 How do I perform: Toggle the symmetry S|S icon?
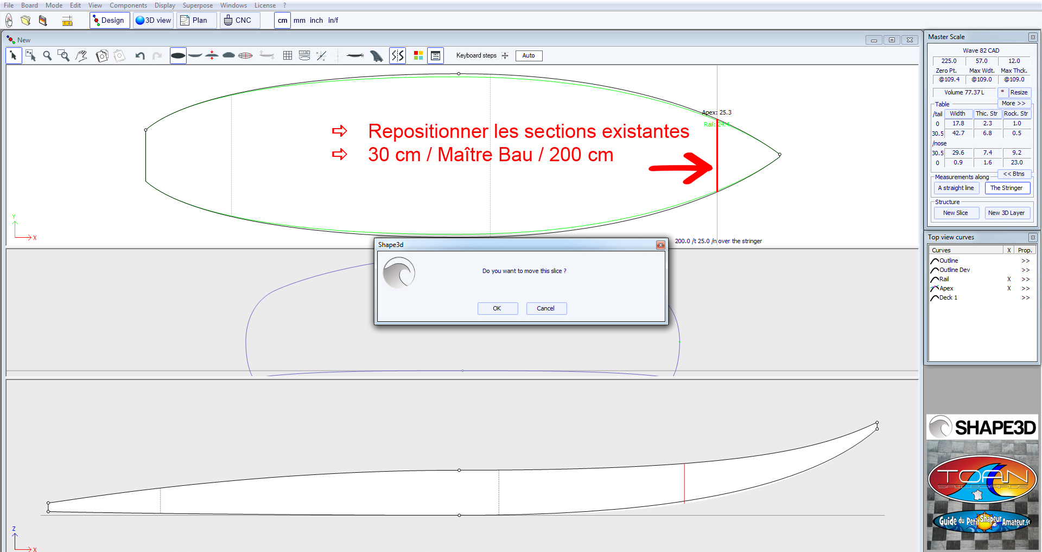398,55
